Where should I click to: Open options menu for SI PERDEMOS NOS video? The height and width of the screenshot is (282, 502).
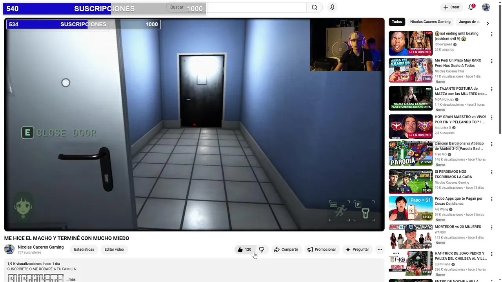point(491,172)
